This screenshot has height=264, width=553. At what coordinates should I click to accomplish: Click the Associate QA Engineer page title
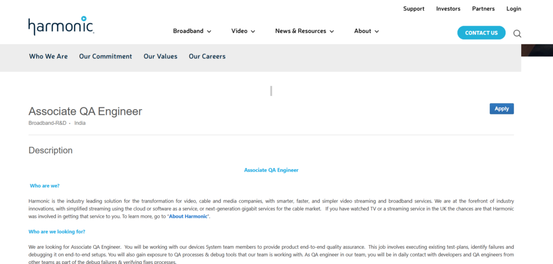[x=85, y=111]
